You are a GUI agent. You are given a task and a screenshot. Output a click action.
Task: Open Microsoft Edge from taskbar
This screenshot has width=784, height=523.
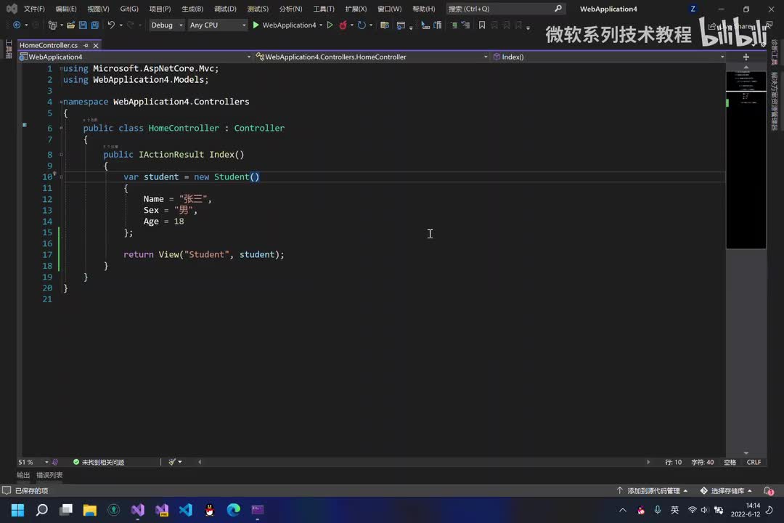234,510
